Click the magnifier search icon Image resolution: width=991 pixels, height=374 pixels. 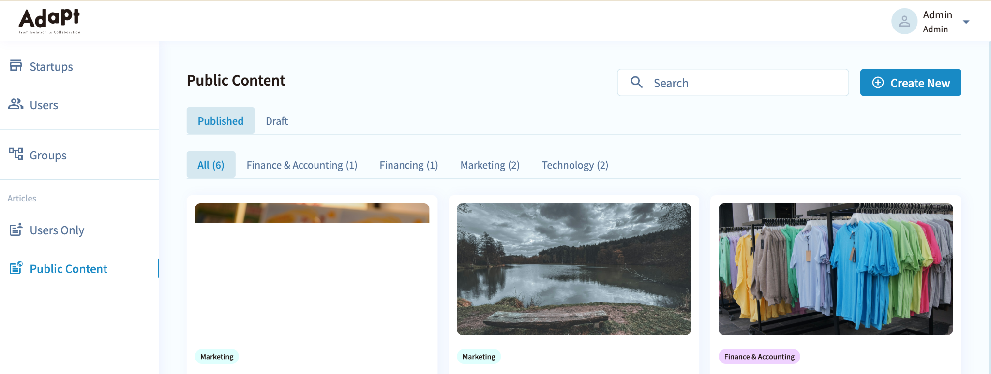coord(637,82)
